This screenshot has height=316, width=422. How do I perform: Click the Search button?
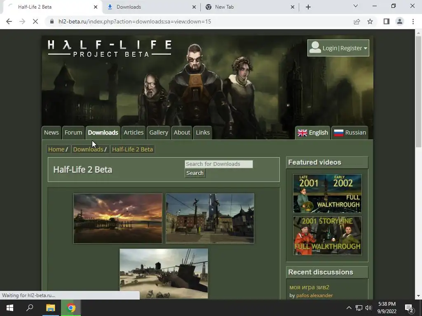point(195,173)
